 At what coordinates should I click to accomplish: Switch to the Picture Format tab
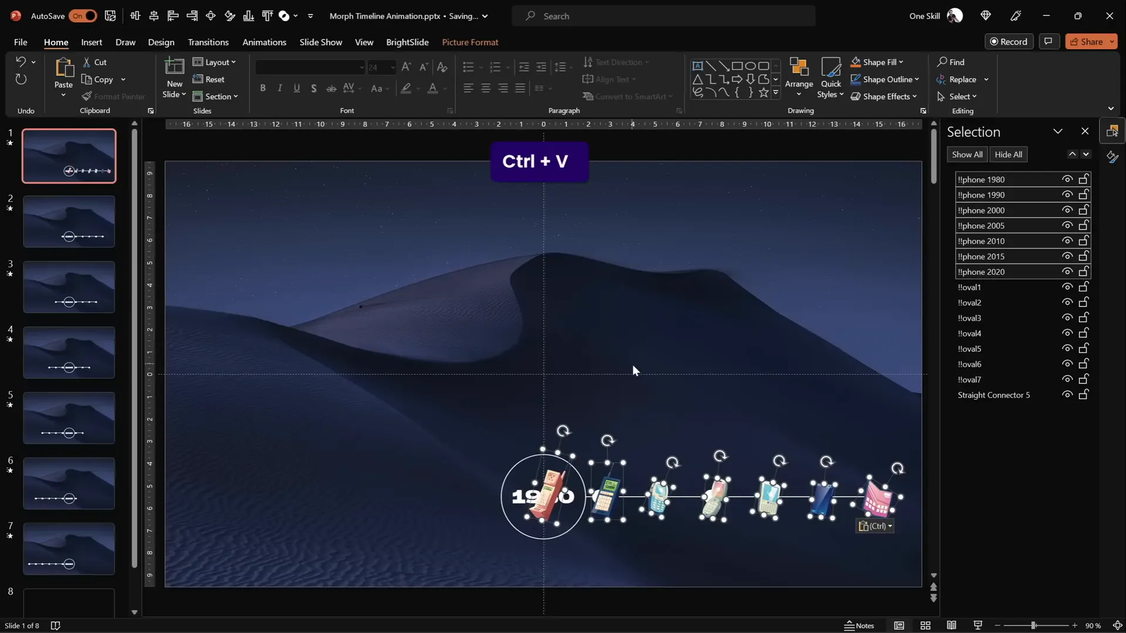click(470, 42)
